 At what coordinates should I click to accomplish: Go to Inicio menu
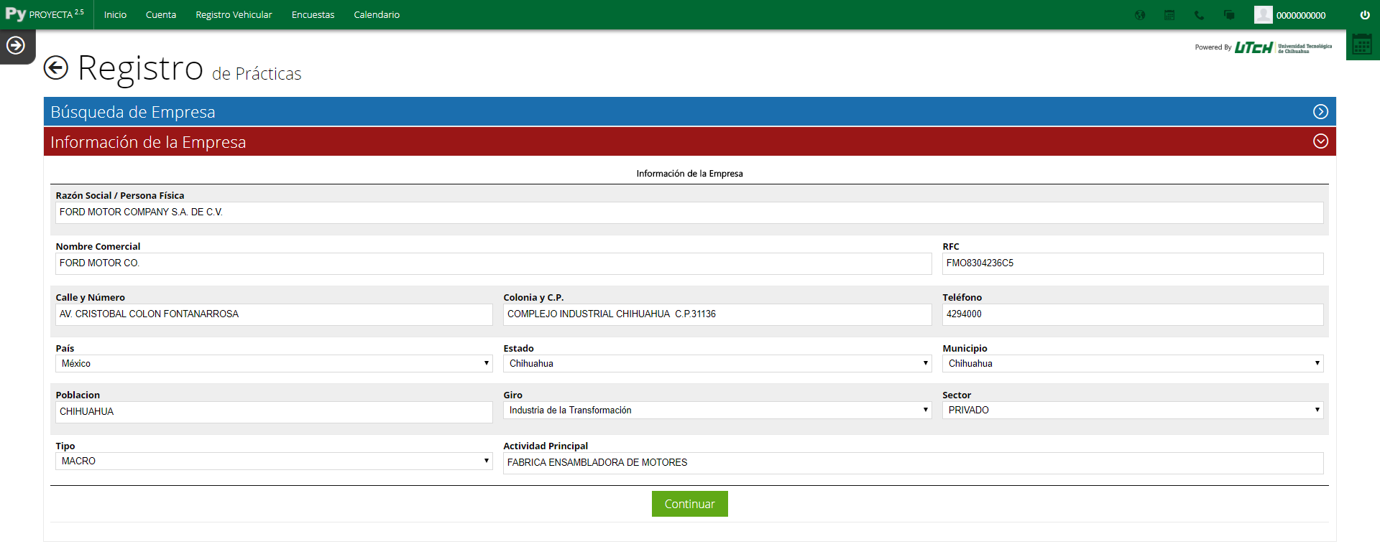pos(115,15)
